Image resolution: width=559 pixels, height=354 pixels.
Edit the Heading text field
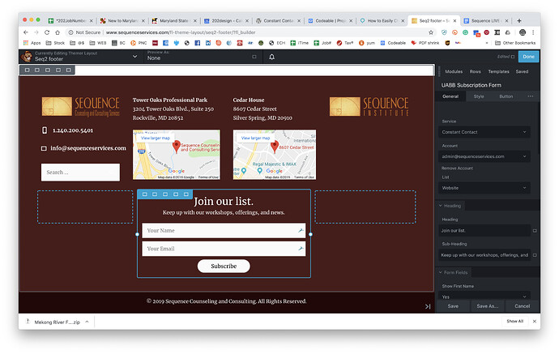coord(484,231)
